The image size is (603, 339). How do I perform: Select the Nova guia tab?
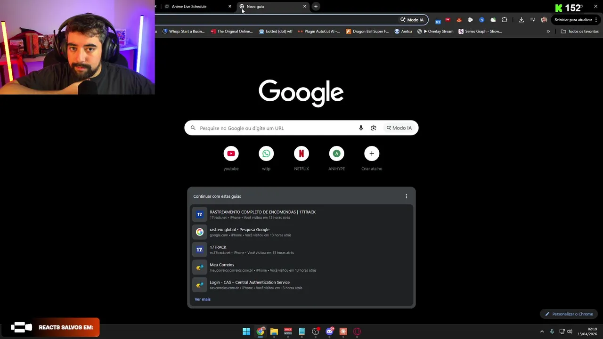click(272, 7)
